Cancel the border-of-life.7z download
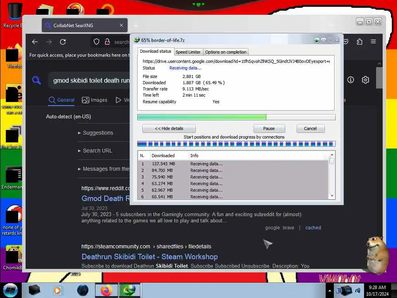 (310, 128)
